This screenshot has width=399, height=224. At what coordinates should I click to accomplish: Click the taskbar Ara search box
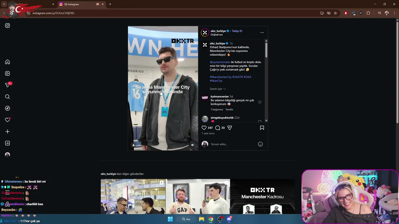(x=186, y=219)
